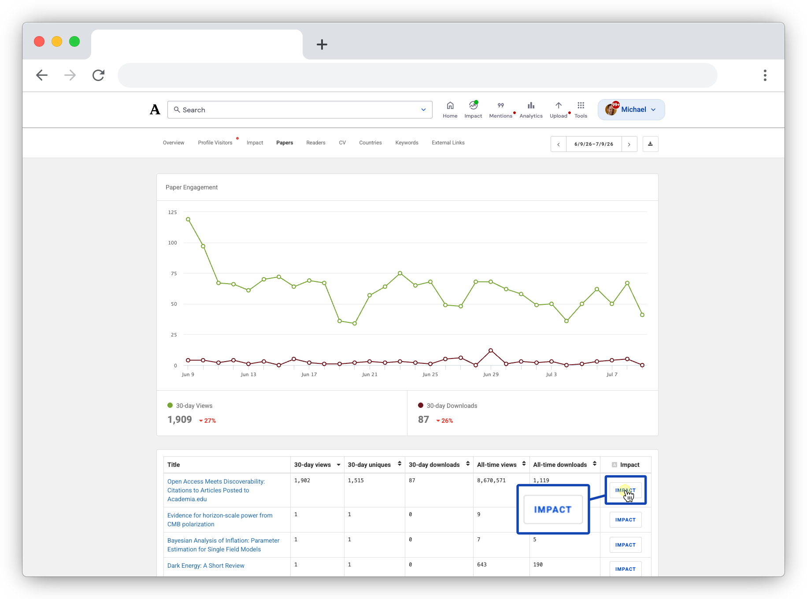The height and width of the screenshot is (599, 807).
Task: Open the Impact icon in top navigation
Action: point(473,106)
